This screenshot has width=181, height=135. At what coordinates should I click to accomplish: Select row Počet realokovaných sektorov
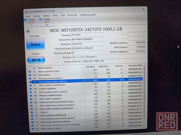[x=86, y=80]
